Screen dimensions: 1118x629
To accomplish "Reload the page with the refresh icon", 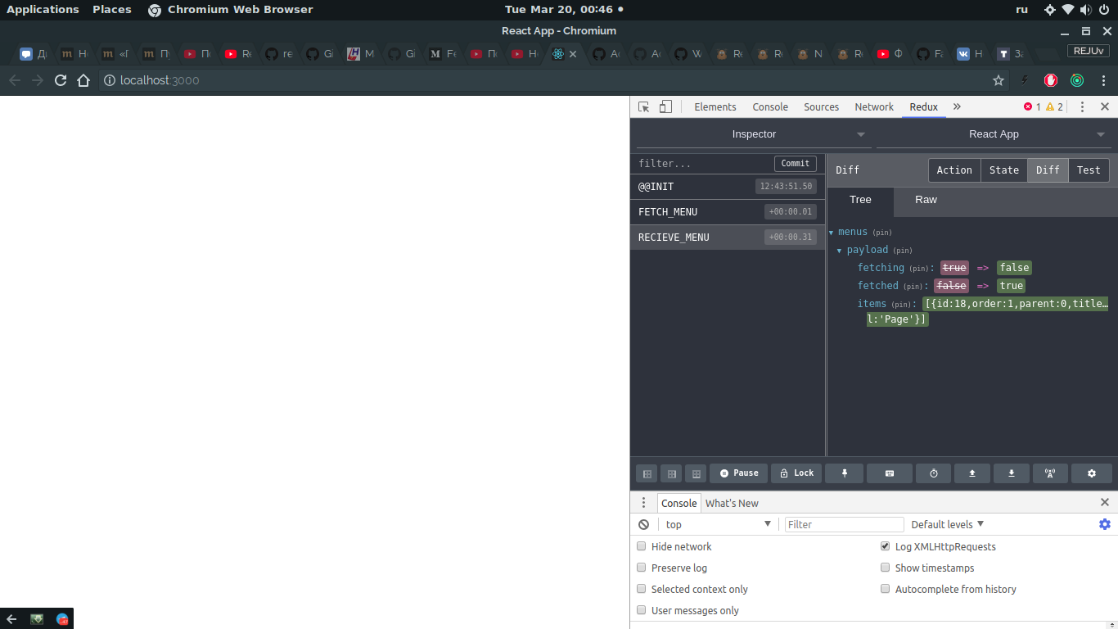I will [61, 80].
